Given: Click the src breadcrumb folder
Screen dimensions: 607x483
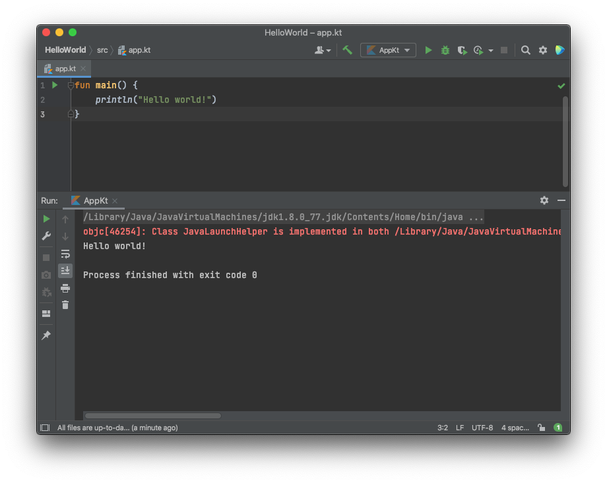Looking at the screenshot, I should [102, 50].
